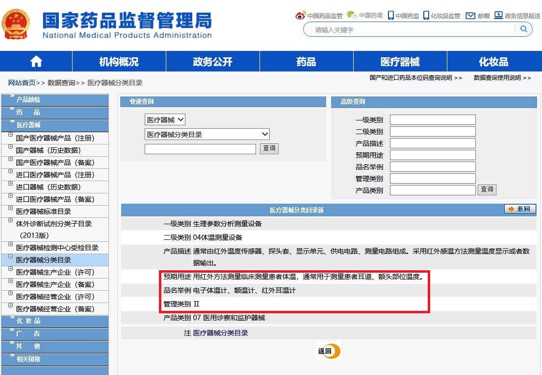Expand the 产品抽检 sidebar section

coord(55,99)
